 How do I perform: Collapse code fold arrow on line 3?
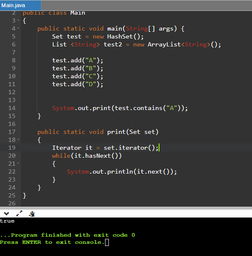(x=18, y=20)
